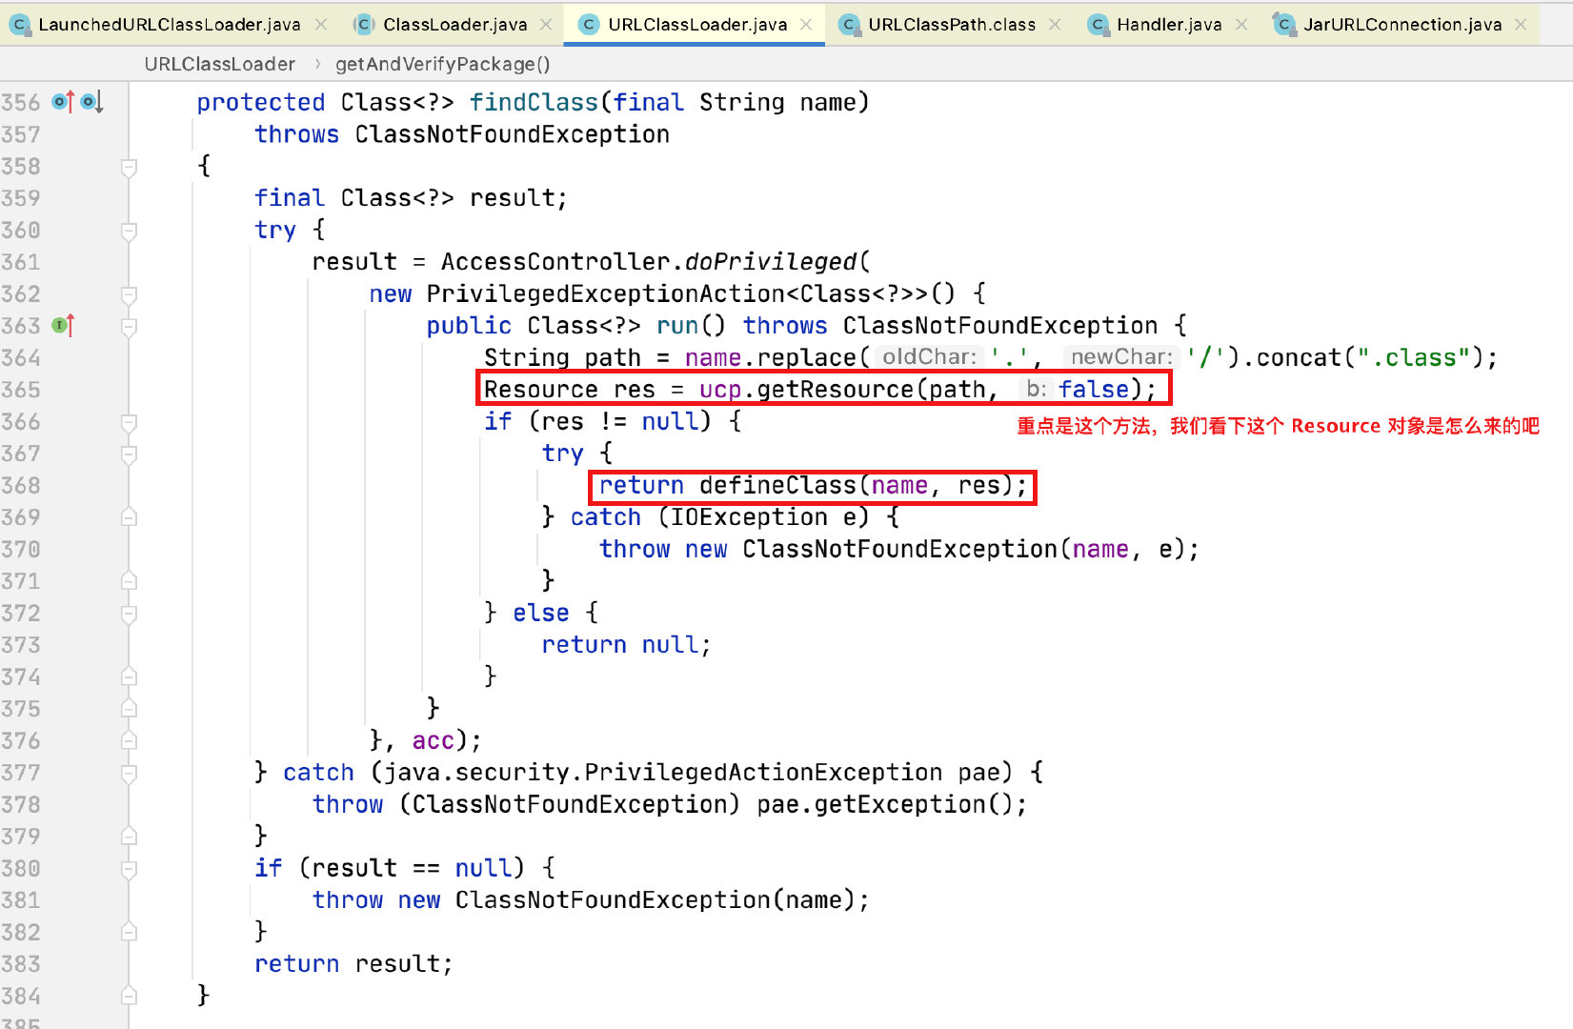This screenshot has width=1573, height=1029.
Task: Click the class icon on ClassLoader.java tab
Action: [364, 25]
